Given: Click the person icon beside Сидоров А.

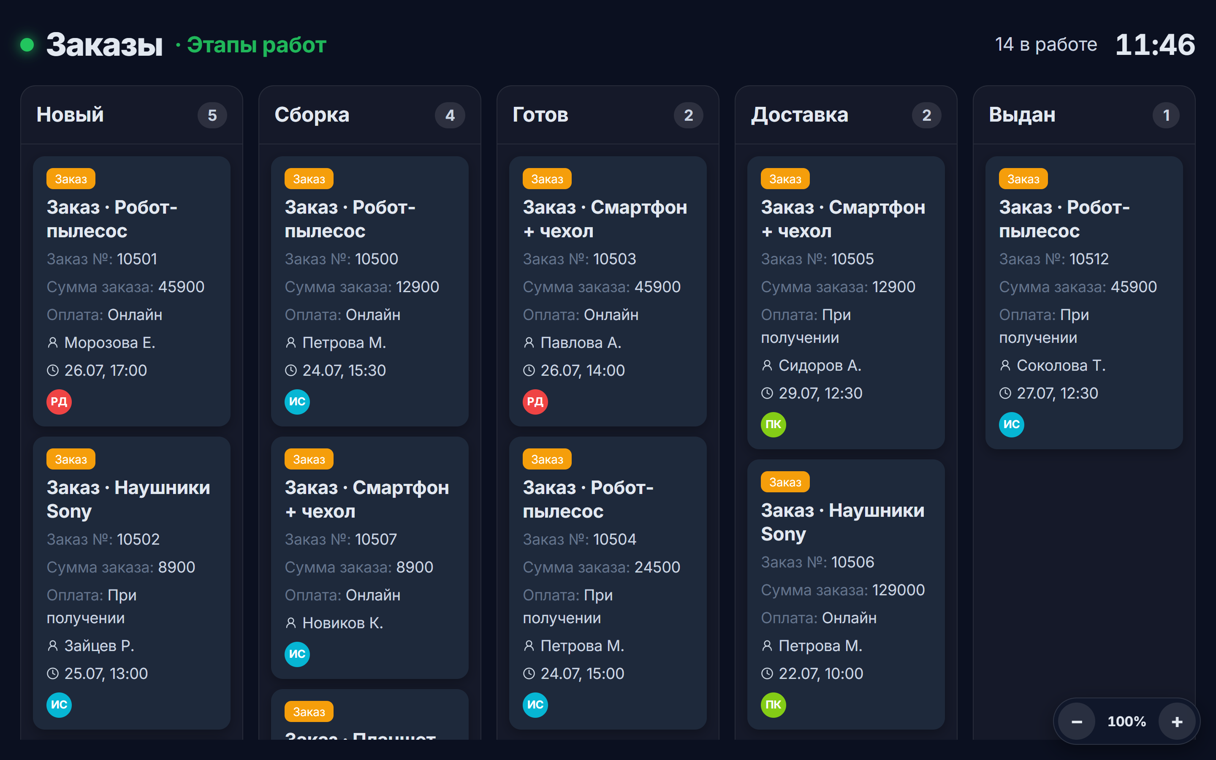Looking at the screenshot, I should tap(767, 365).
